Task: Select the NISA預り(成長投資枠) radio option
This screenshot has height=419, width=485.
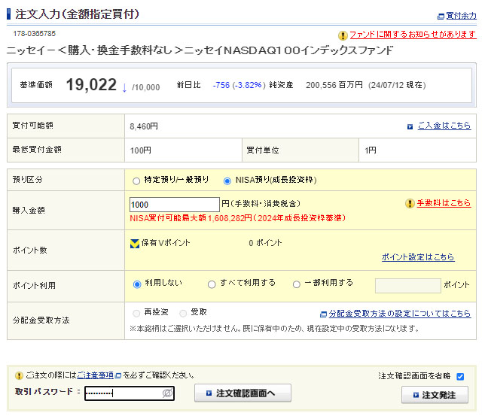Action: [x=227, y=181]
